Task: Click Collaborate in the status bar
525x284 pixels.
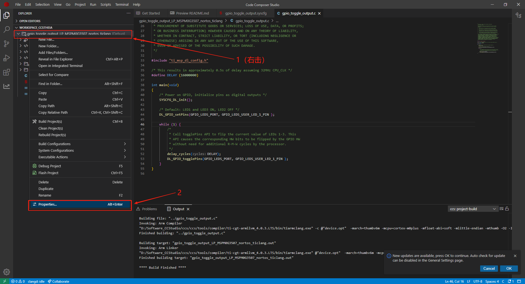Action: pyautogui.click(x=59, y=281)
